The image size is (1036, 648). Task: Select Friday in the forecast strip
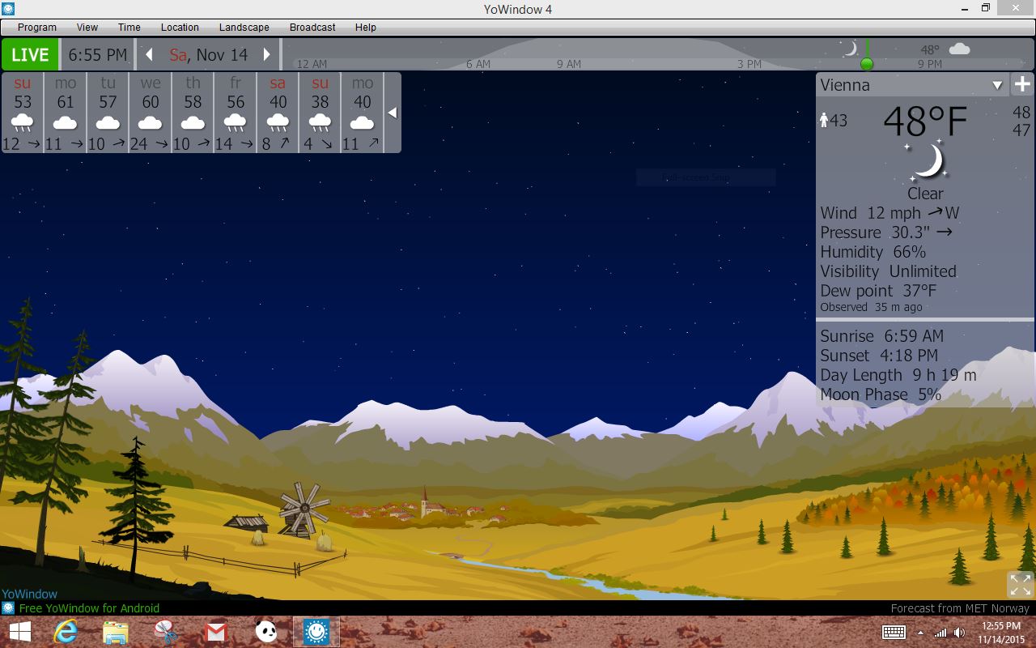[236, 112]
